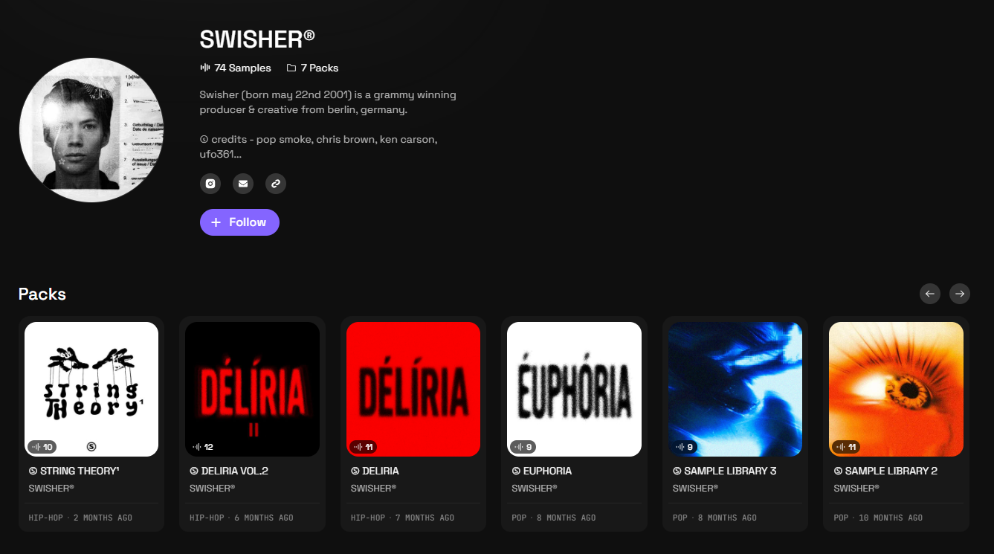Open the EUPHORIA pack cover artwork
Image resolution: width=994 pixels, height=554 pixels.
pyautogui.click(x=574, y=389)
